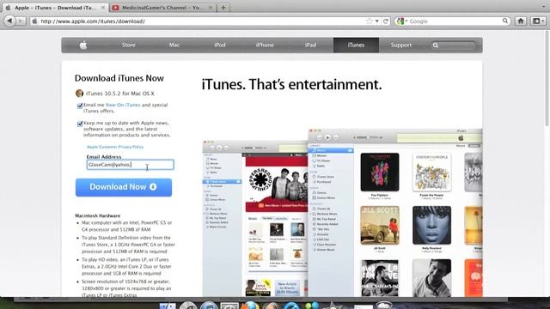Open the iPad section
This screenshot has width=550, height=309.
click(x=310, y=45)
